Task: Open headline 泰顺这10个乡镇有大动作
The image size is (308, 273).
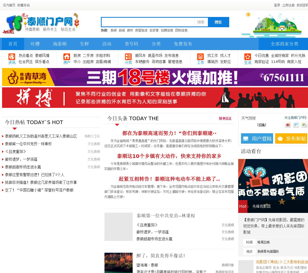Action: [169, 156]
